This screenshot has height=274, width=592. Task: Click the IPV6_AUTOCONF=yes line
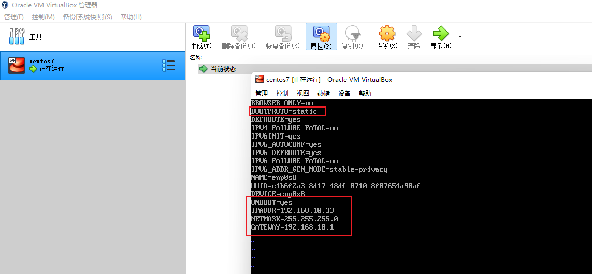286,144
